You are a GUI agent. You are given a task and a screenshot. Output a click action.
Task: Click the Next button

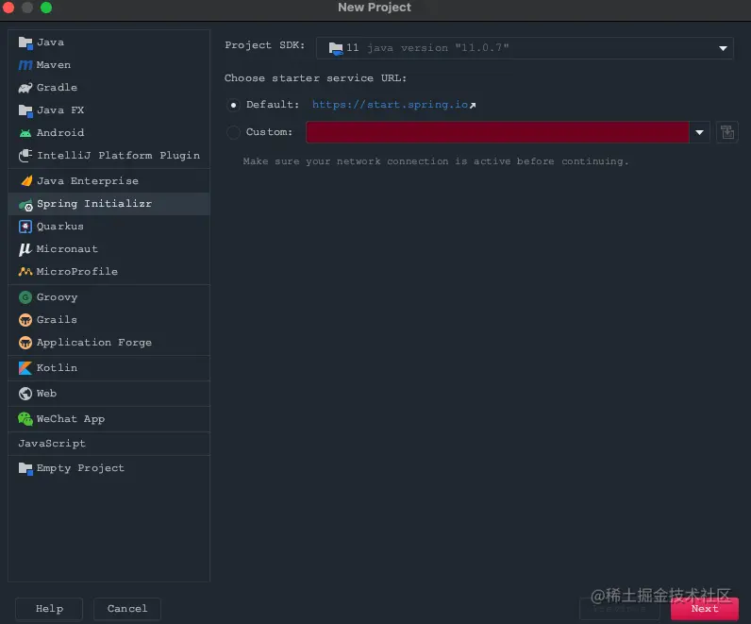tap(705, 609)
